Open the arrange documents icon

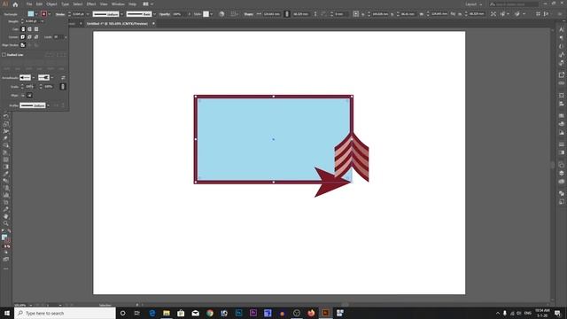click(x=147, y=4)
